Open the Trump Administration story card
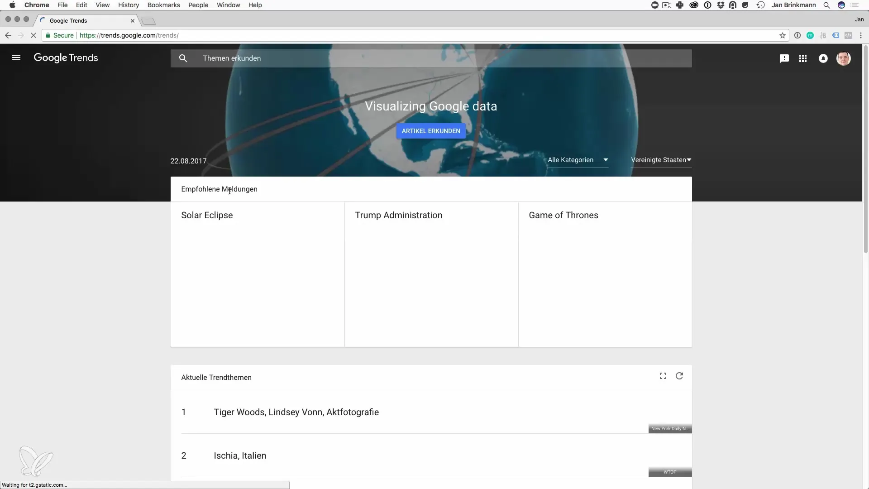 coord(431,274)
